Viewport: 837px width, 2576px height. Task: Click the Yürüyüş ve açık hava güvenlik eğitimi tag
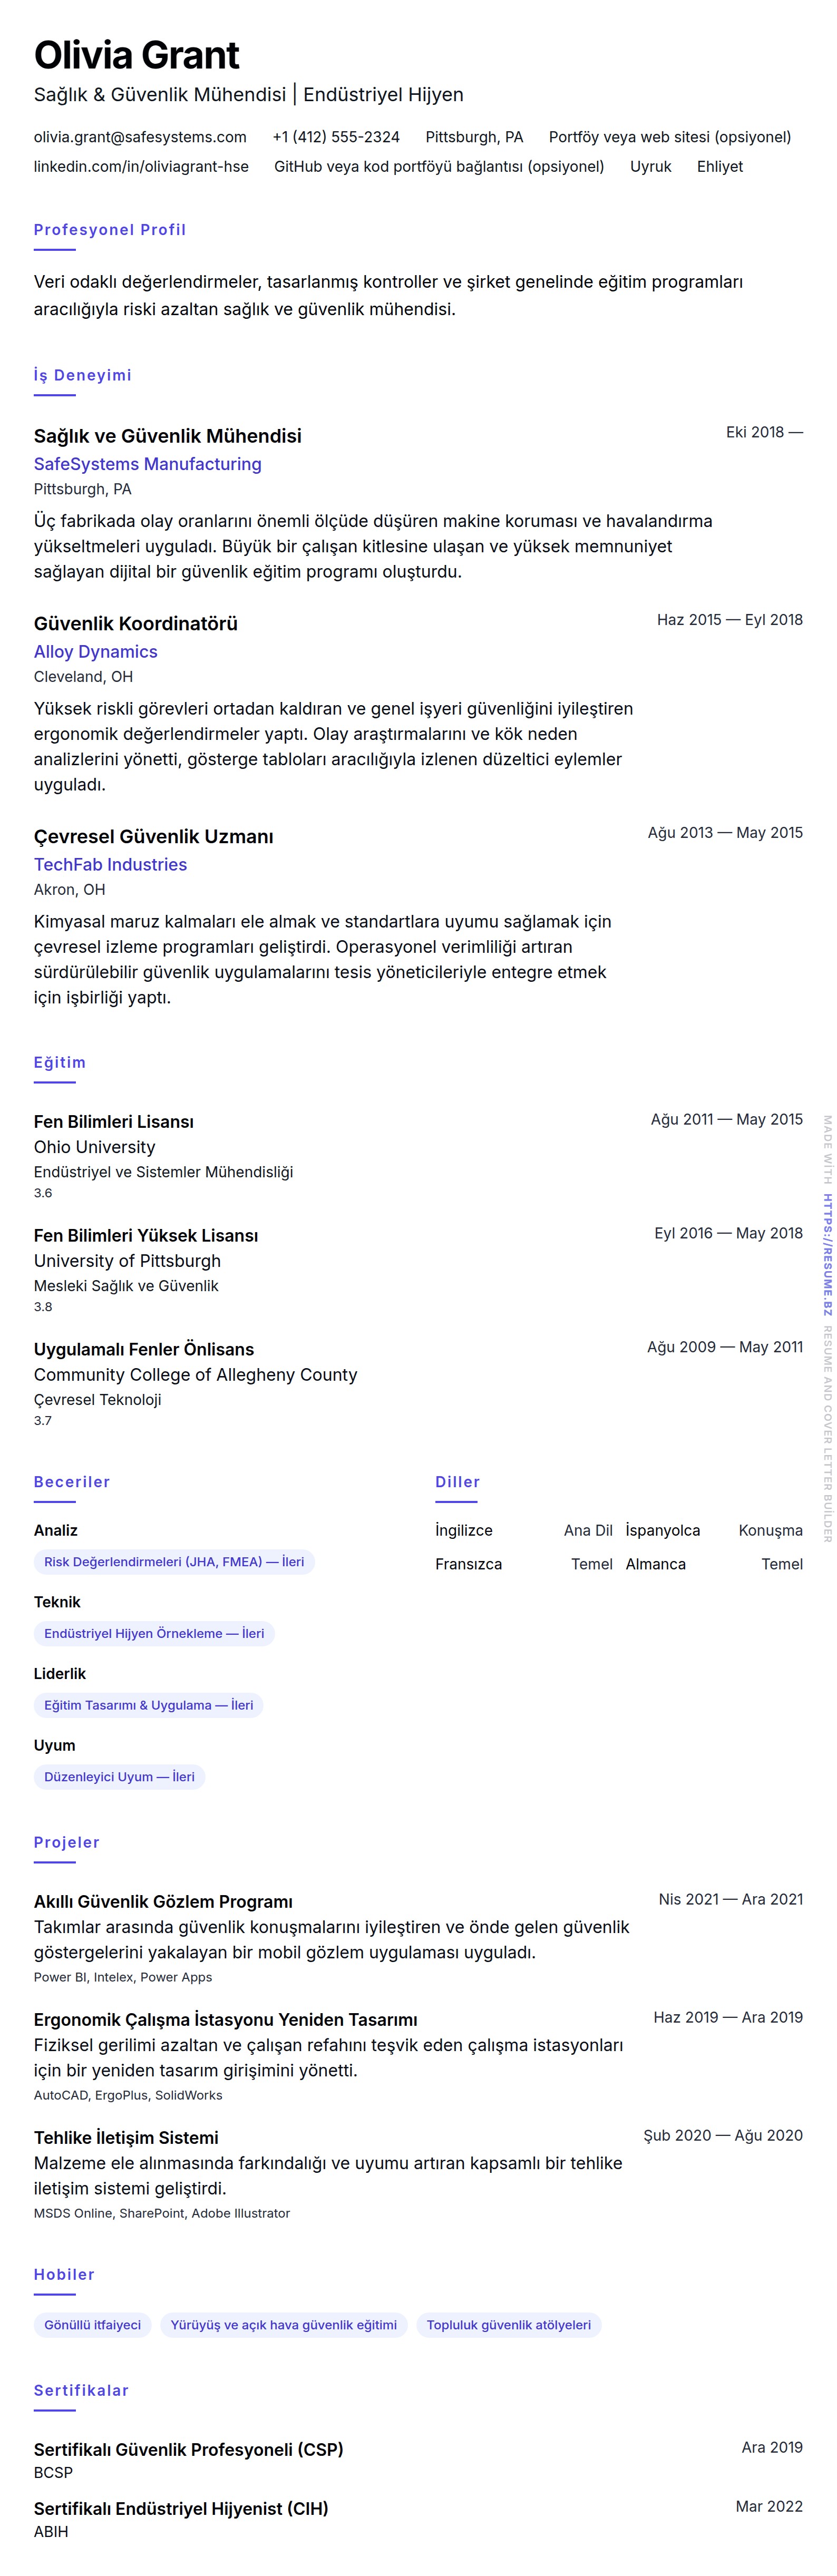pyautogui.click(x=283, y=2325)
